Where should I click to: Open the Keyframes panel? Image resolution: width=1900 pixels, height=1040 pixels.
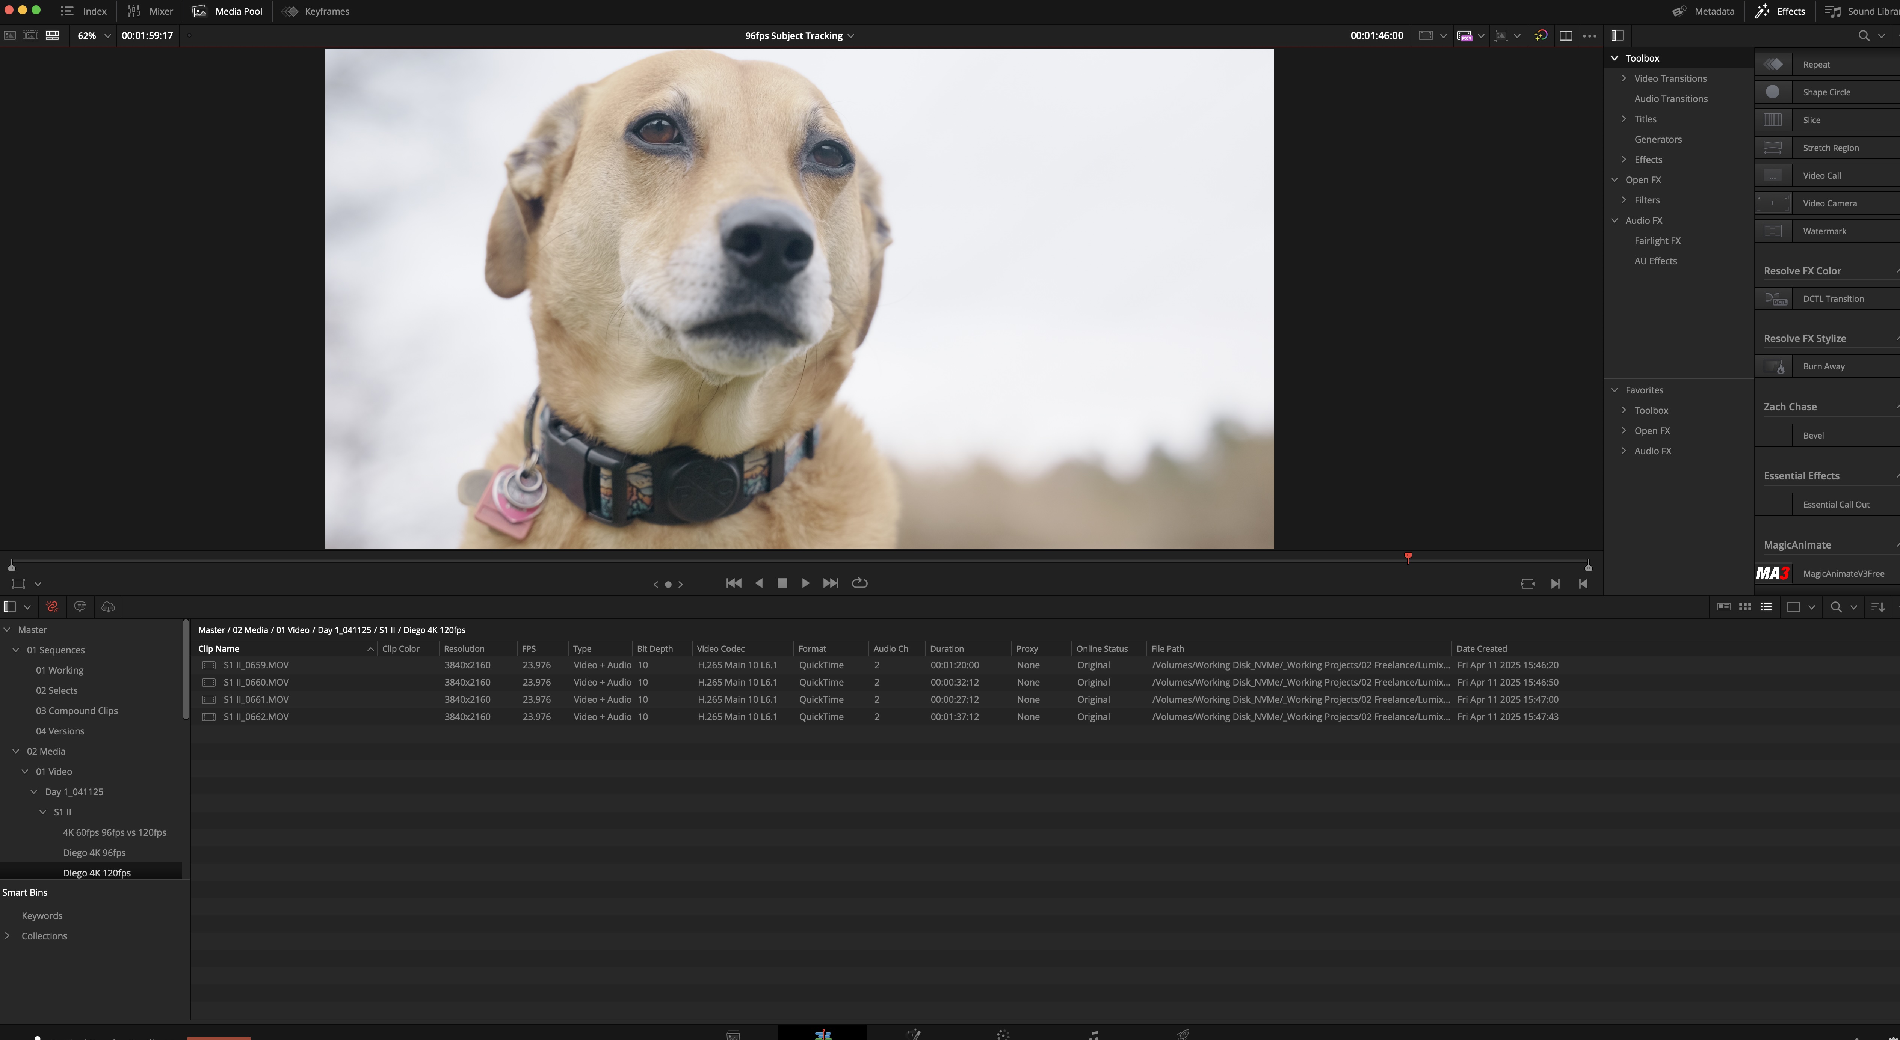(316, 11)
